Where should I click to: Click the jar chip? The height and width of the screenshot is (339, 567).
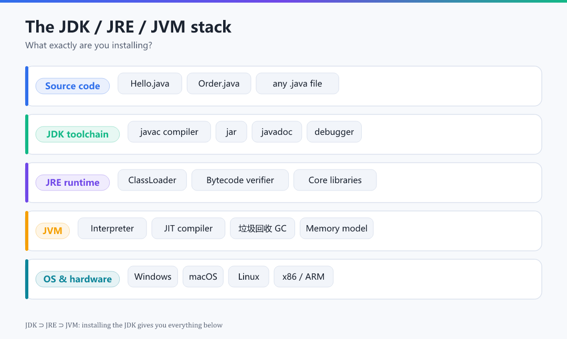[232, 132]
